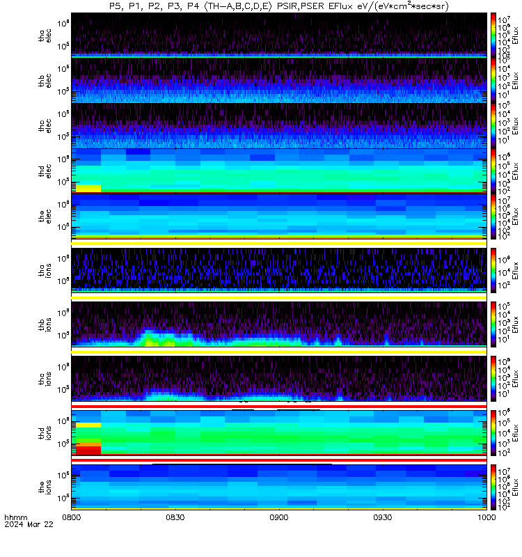Click the color bar beside thb elec panel
The width and height of the screenshot is (522, 557).
click(493, 80)
